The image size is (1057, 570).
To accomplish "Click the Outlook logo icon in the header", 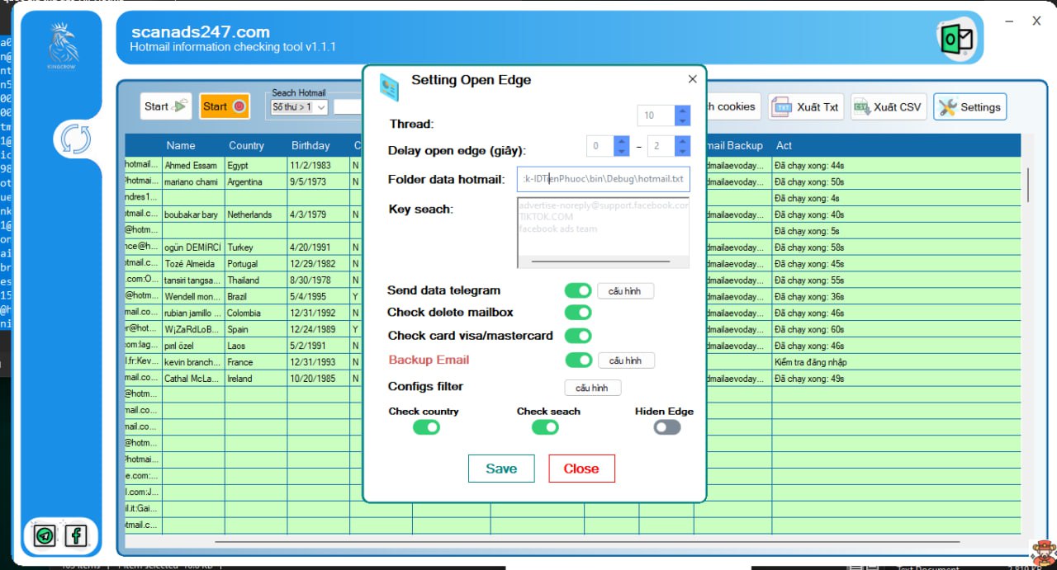I will pos(956,38).
